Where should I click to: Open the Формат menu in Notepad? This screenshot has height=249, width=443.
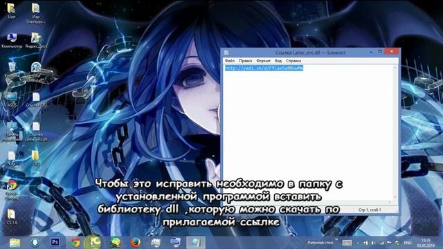click(x=263, y=61)
